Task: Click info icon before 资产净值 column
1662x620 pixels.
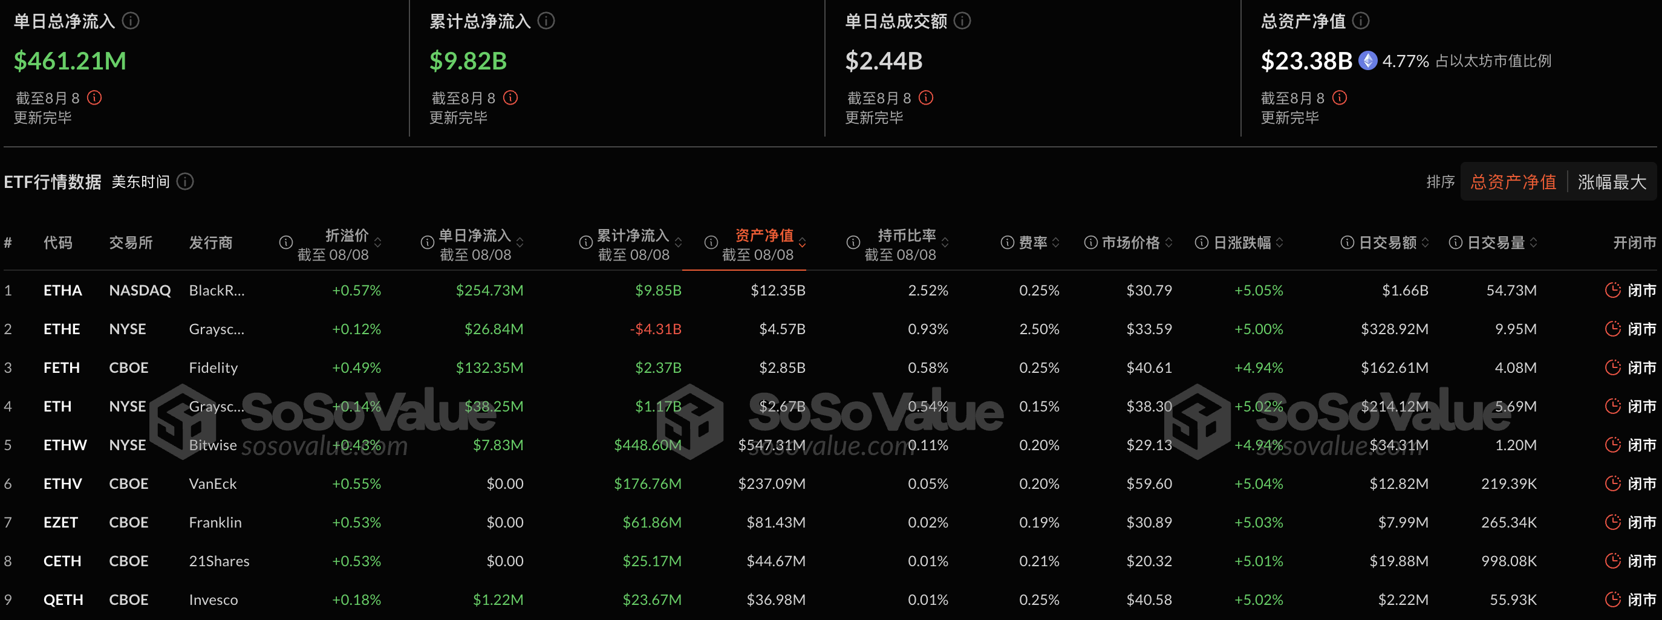Action: tap(711, 242)
